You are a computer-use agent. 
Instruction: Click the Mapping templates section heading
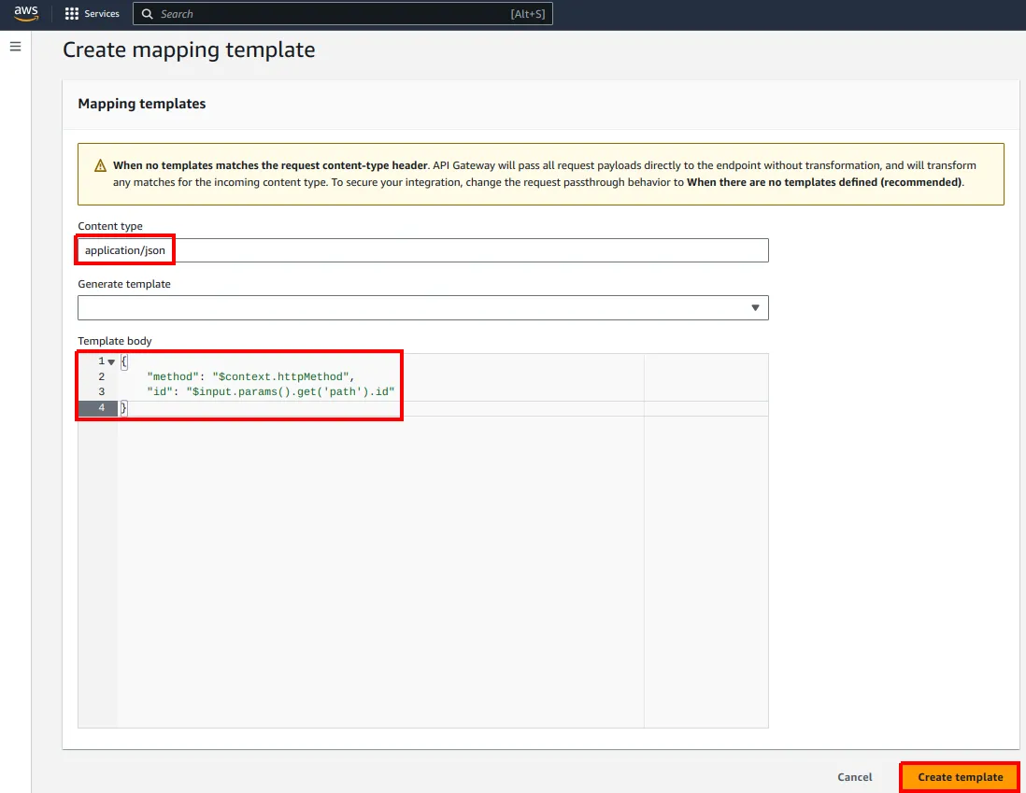click(x=141, y=104)
